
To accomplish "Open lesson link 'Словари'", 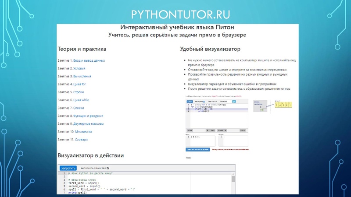I will tap(81, 140).
